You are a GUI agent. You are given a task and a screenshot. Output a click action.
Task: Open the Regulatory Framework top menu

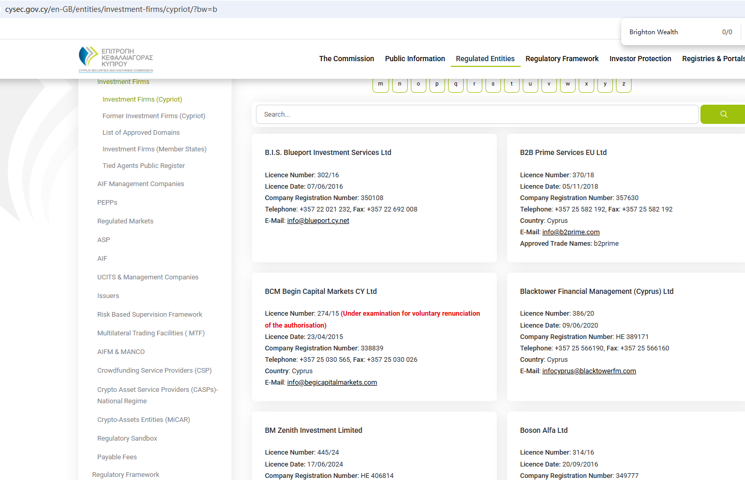pyautogui.click(x=562, y=59)
